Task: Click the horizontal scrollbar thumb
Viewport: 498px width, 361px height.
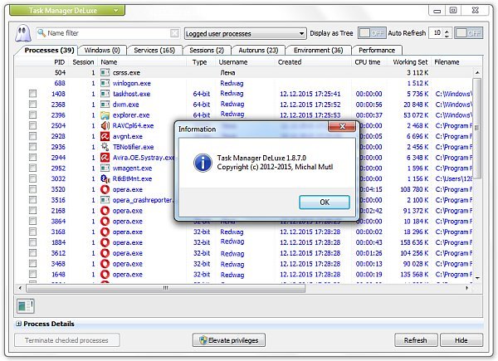Action: (x=165, y=288)
